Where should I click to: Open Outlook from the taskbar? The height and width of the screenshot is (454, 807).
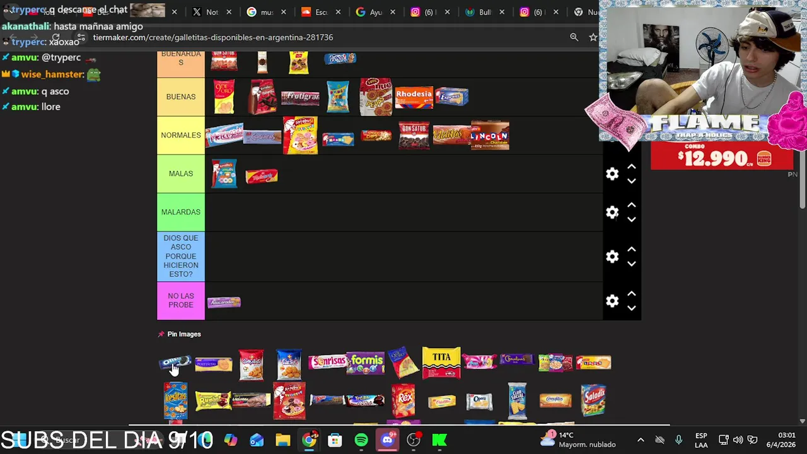(x=257, y=440)
